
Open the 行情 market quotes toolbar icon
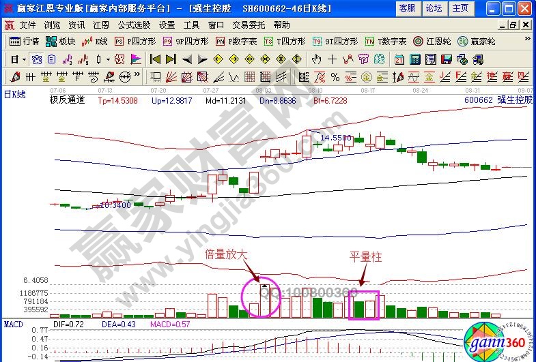point(24,42)
